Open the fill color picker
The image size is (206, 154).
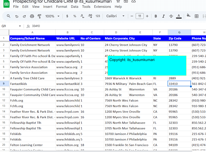(x=188, y=16)
